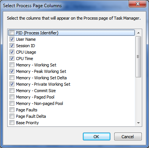Check Memory - Working Set

pyautogui.click(x=12, y=65)
